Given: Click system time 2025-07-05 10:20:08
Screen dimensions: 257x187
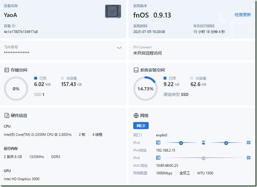Looking at the screenshot, I should (x=149, y=32).
